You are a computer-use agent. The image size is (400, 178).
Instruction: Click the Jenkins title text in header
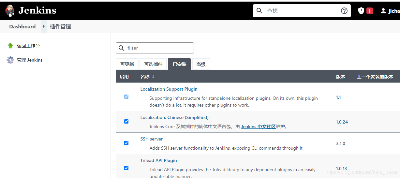pyautogui.click(x=37, y=11)
